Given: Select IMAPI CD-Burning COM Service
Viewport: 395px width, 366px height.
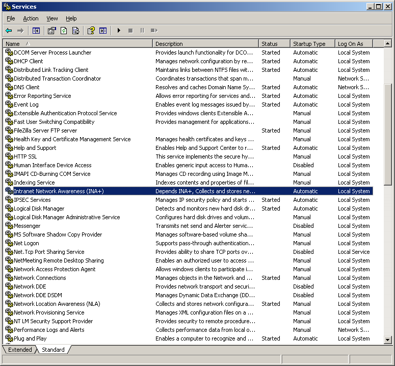Looking at the screenshot, I should 189,174.
